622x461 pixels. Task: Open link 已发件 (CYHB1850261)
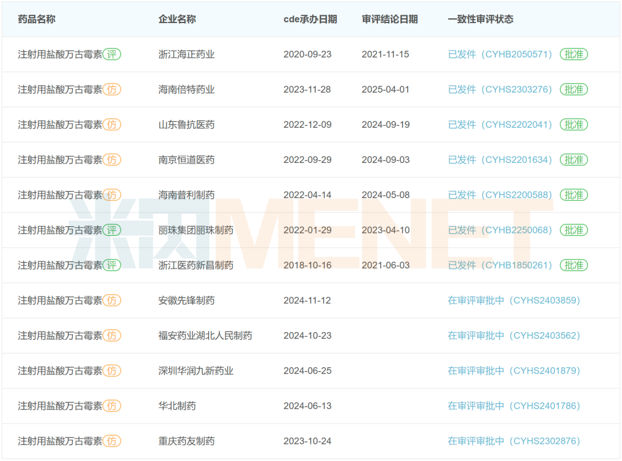500,265
